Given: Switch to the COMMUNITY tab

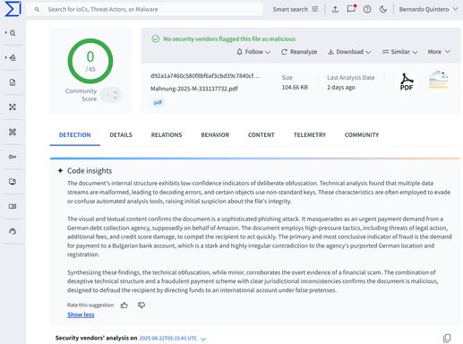Looking at the screenshot, I should pos(362,135).
